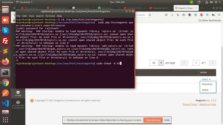This screenshot has height=125, width=223.
Task: Open clock and calendar in top bar
Action: pyautogui.click(x=117, y=2)
